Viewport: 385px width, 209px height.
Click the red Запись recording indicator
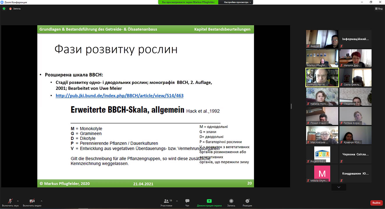15,9
